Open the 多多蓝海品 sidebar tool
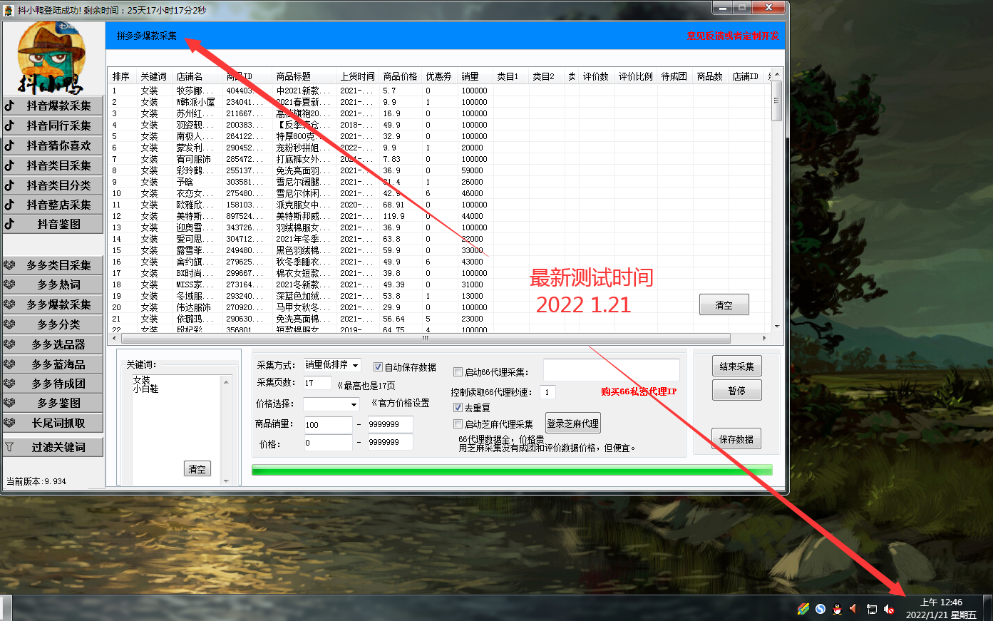 coord(53,364)
